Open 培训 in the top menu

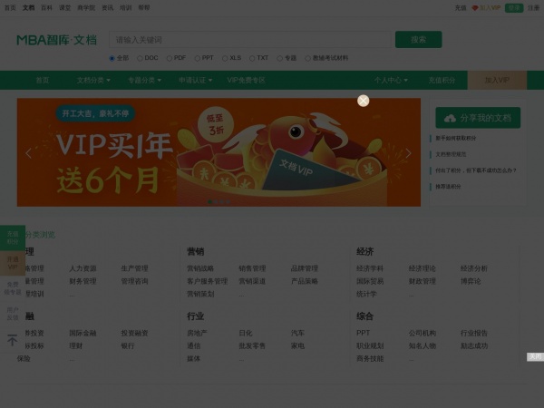(126, 7)
